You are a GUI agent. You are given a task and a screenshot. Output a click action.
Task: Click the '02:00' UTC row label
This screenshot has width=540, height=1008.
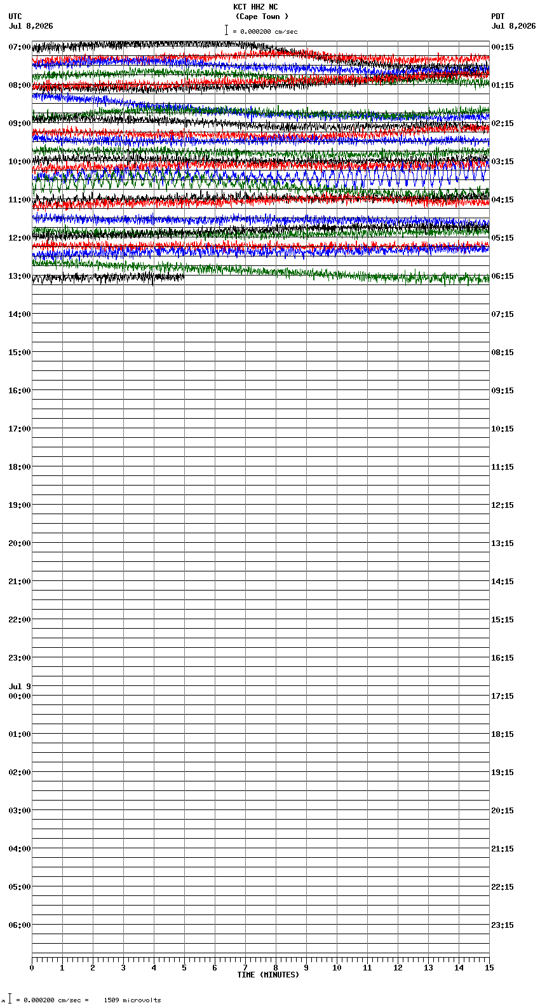tap(20, 773)
